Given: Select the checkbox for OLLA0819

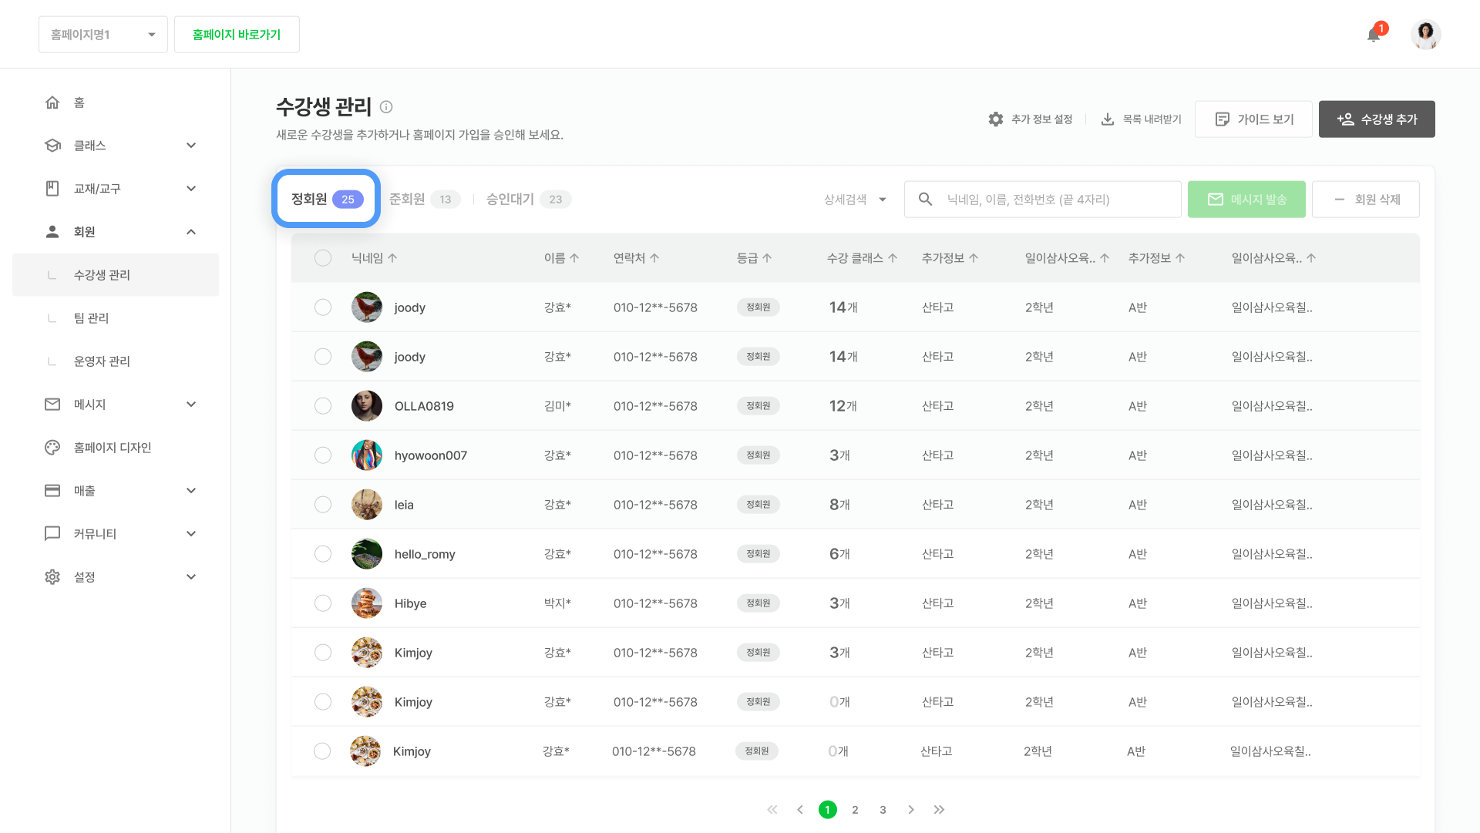Looking at the screenshot, I should [x=323, y=406].
